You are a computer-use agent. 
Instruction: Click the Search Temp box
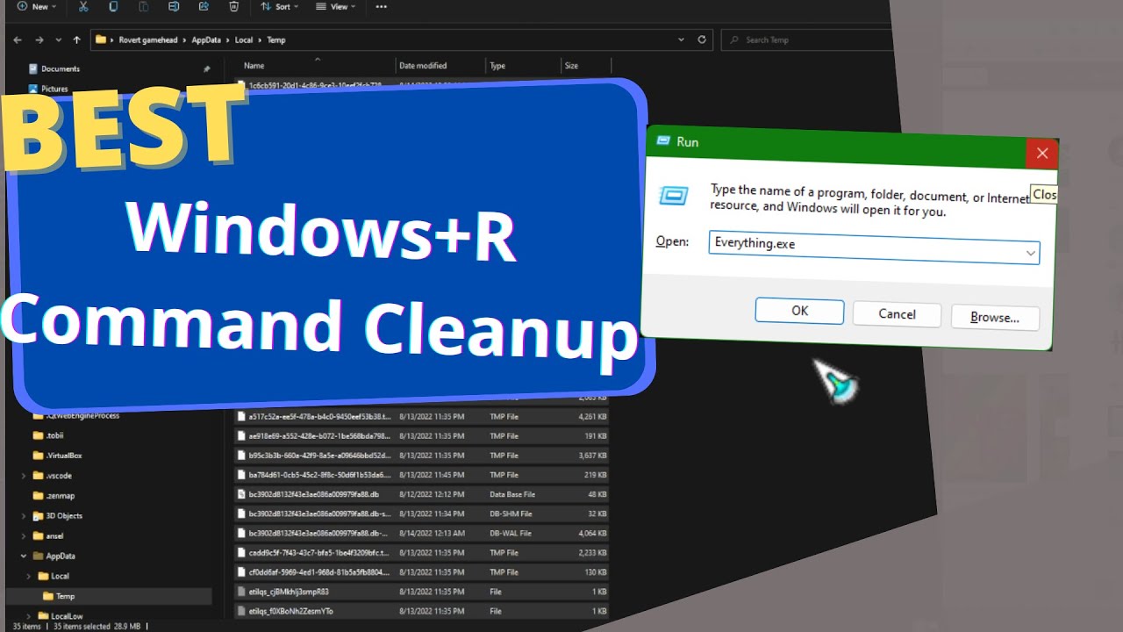tap(805, 39)
